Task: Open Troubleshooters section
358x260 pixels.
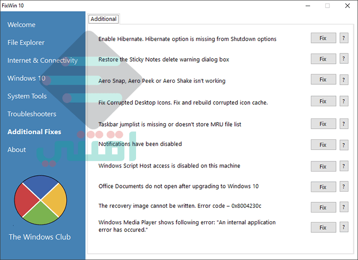Action: pyautogui.click(x=32, y=114)
